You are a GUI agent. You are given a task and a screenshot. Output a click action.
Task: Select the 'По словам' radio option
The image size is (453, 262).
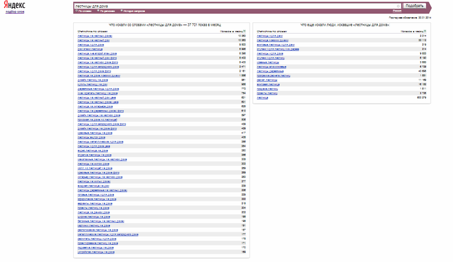76,11
